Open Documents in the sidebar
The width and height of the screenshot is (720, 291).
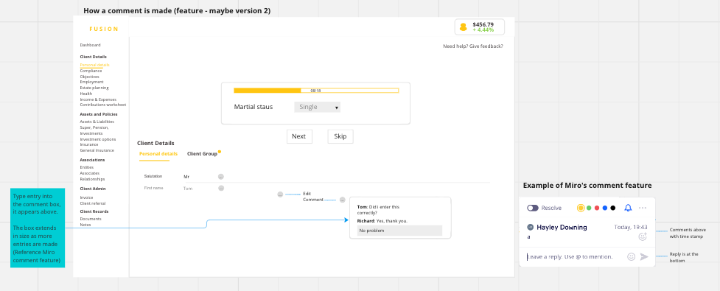(x=91, y=219)
